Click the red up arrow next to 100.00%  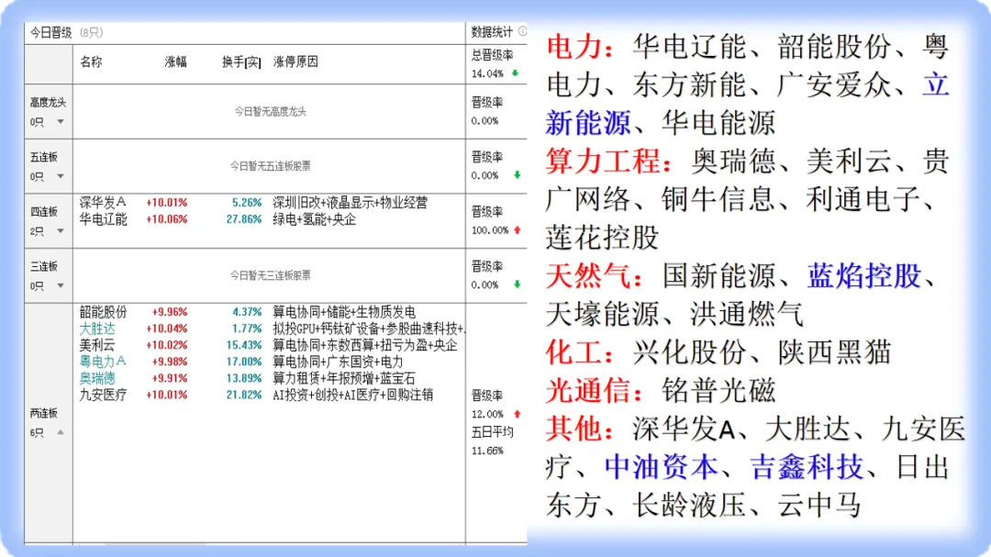point(518,230)
